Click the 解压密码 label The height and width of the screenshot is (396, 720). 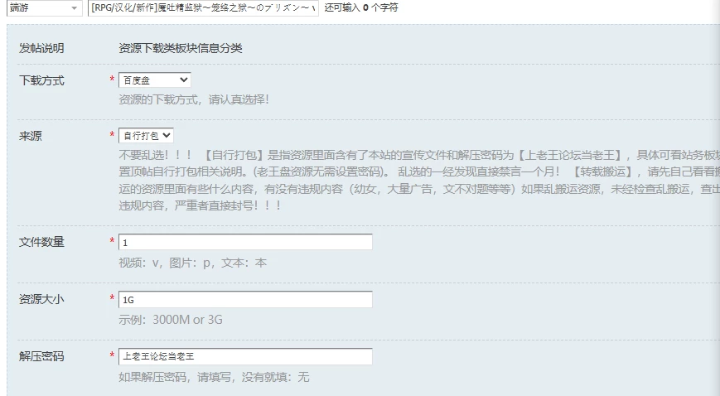(41, 356)
